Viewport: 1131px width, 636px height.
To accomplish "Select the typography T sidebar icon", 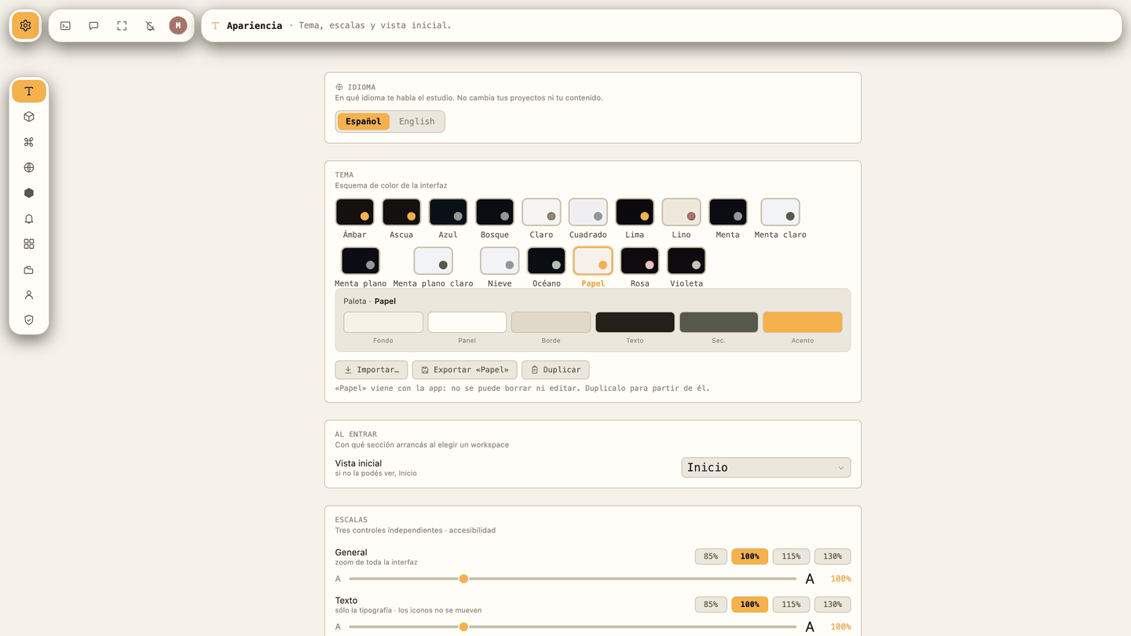I will [x=29, y=91].
